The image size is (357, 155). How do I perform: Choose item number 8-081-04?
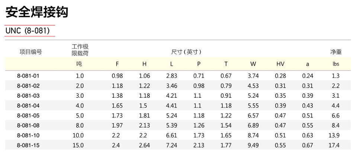[28, 106]
